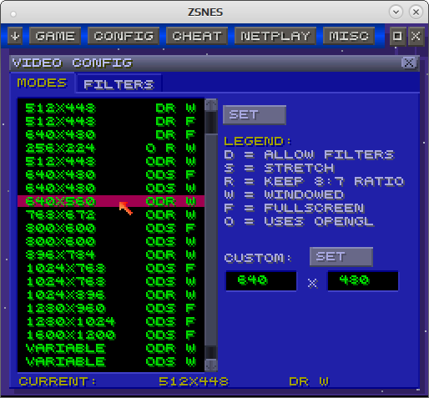Click the window menu dot in title bar
The width and height of the screenshot is (429, 398).
[x=13, y=13]
